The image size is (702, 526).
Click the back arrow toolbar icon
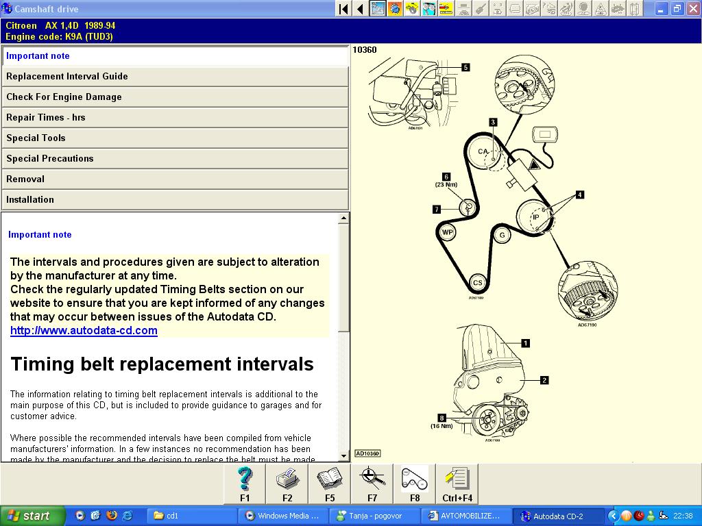(x=361, y=8)
